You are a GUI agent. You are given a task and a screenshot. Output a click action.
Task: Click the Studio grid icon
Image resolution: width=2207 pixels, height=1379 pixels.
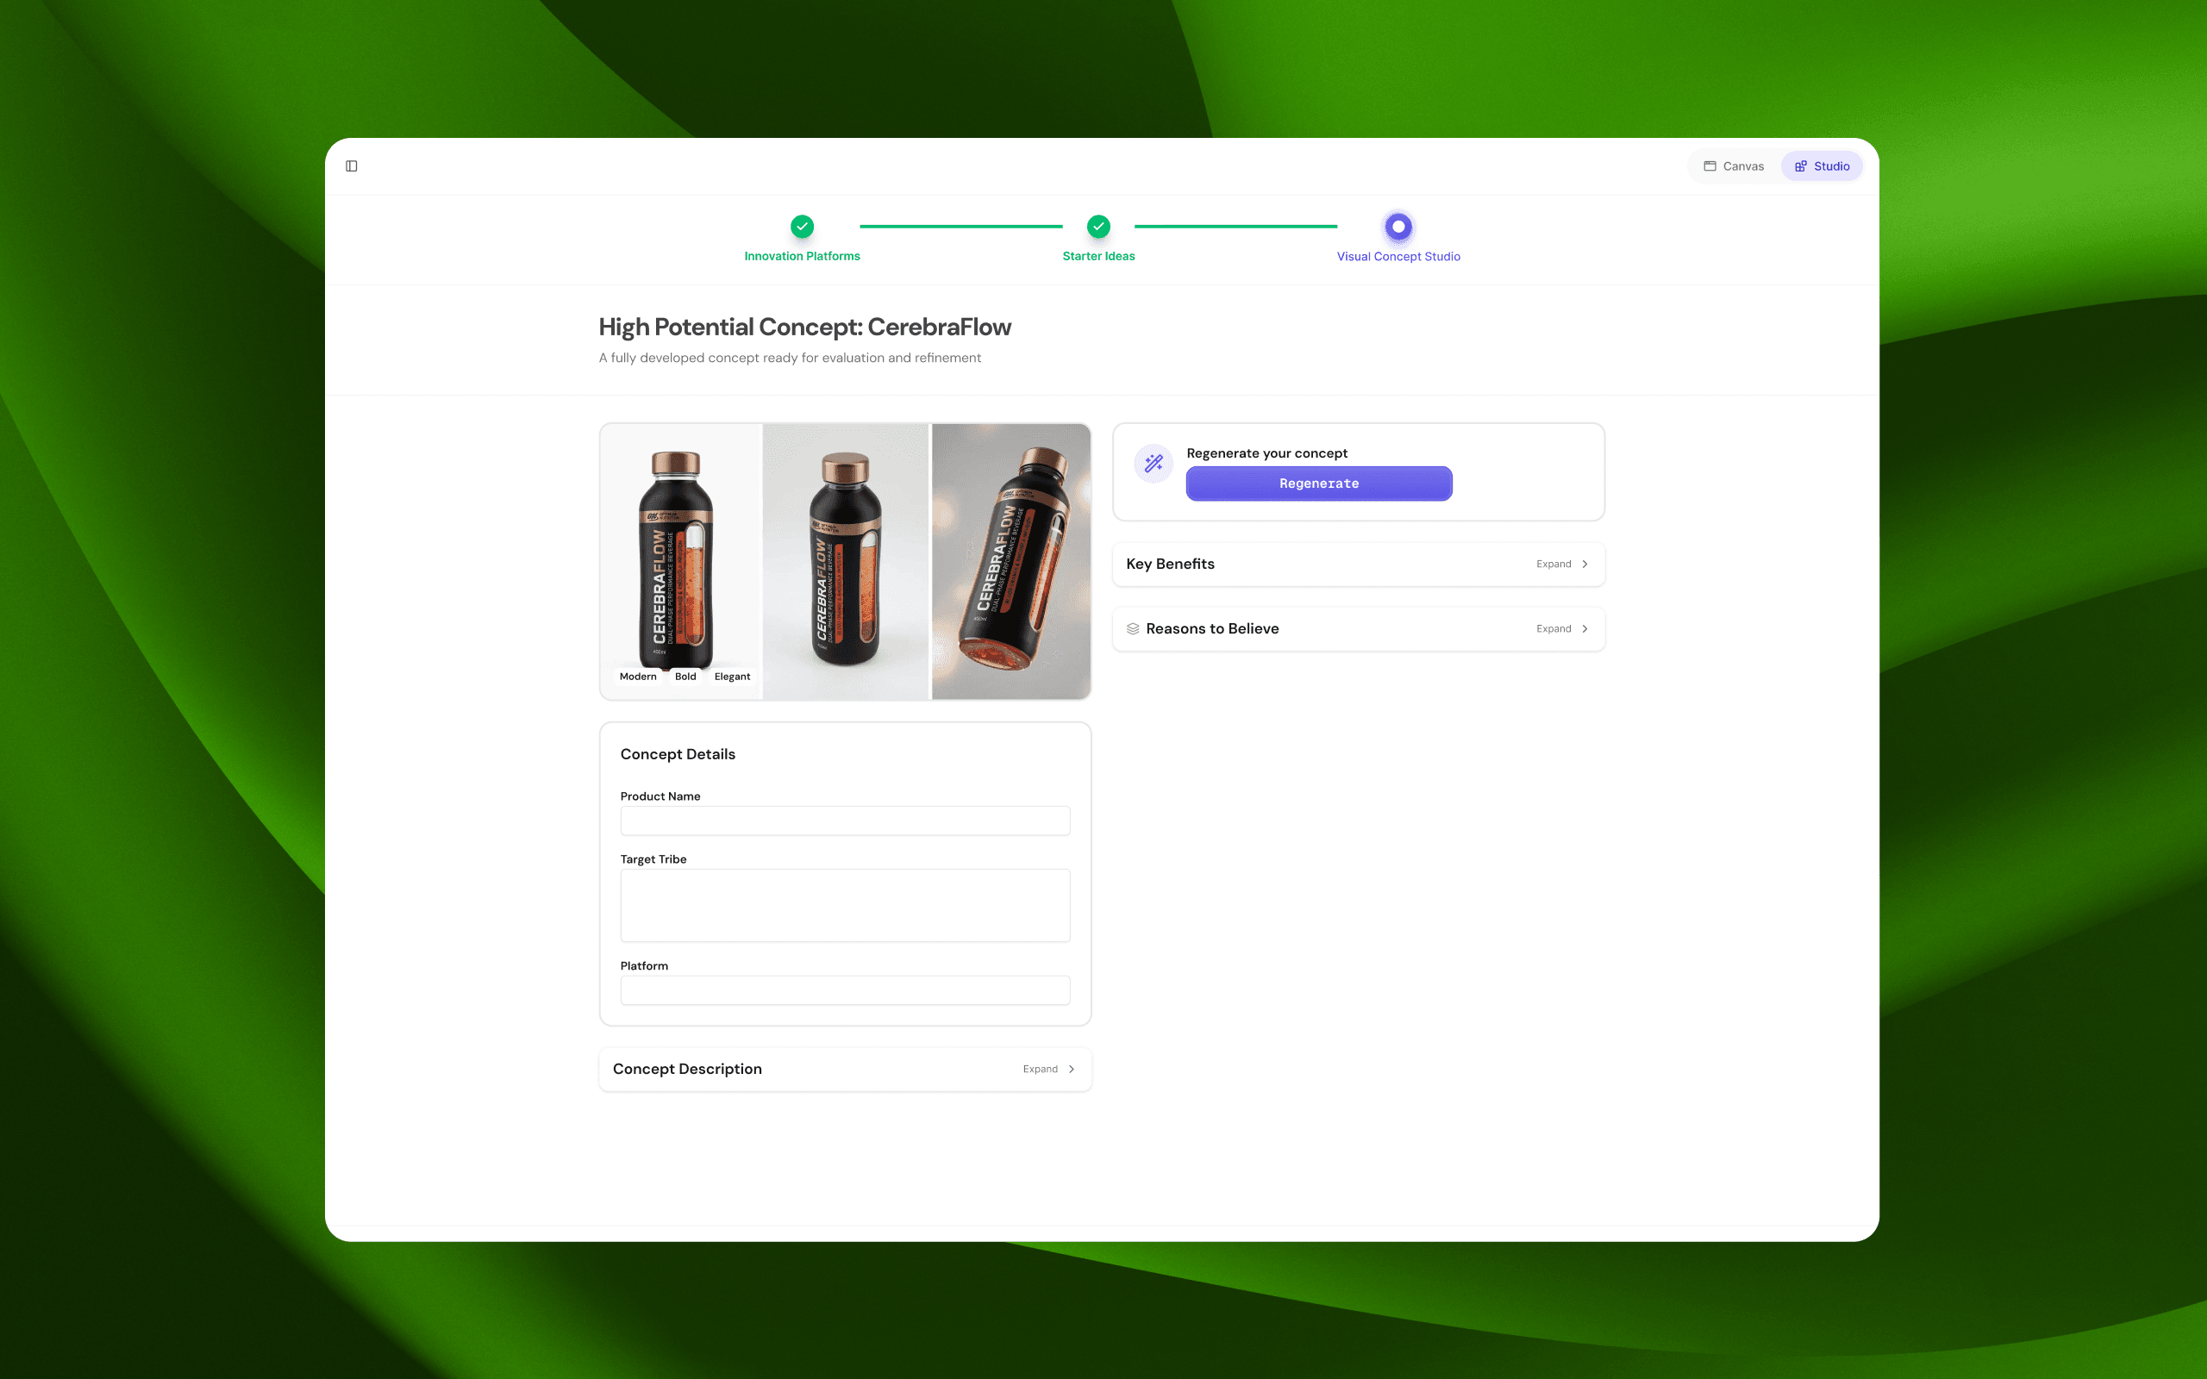[1800, 166]
